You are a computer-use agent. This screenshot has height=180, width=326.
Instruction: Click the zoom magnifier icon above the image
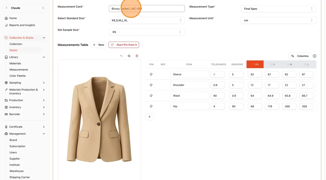(129, 56)
